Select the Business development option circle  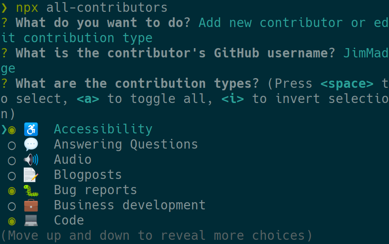pyautogui.click(x=12, y=206)
